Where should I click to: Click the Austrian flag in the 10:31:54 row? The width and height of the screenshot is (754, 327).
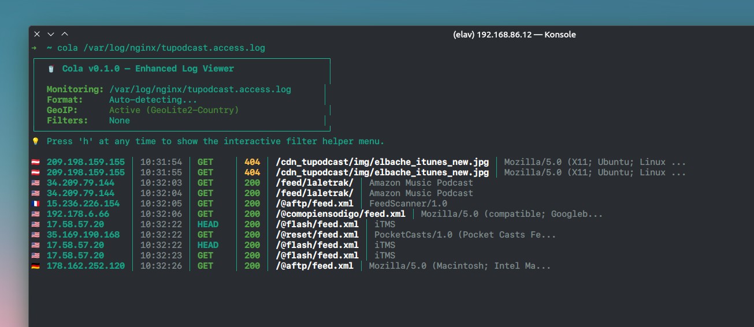[36, 162]
